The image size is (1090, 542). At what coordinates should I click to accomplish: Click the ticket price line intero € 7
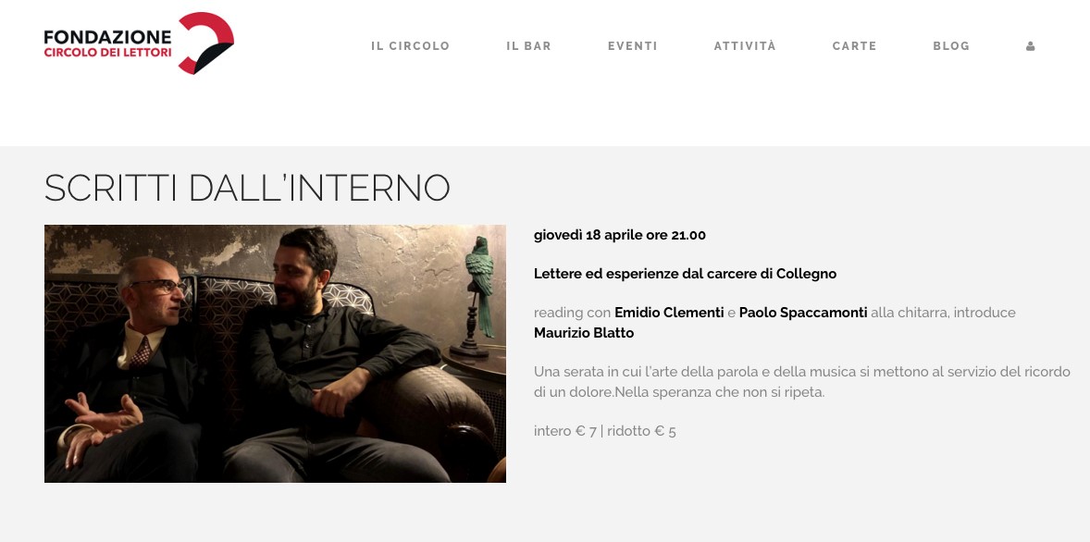[x=605, y=431]
